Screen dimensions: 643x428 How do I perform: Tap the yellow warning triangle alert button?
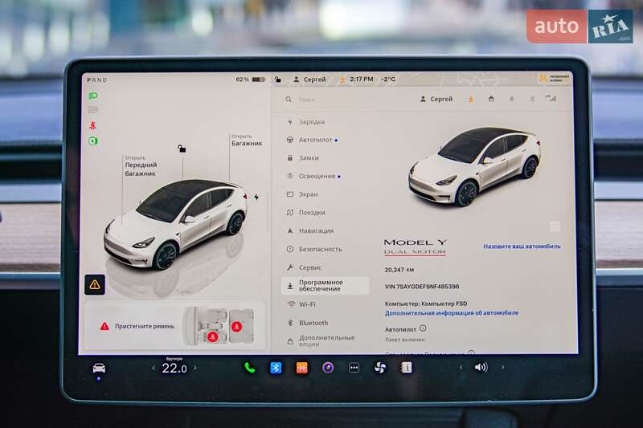coord(95,284)
